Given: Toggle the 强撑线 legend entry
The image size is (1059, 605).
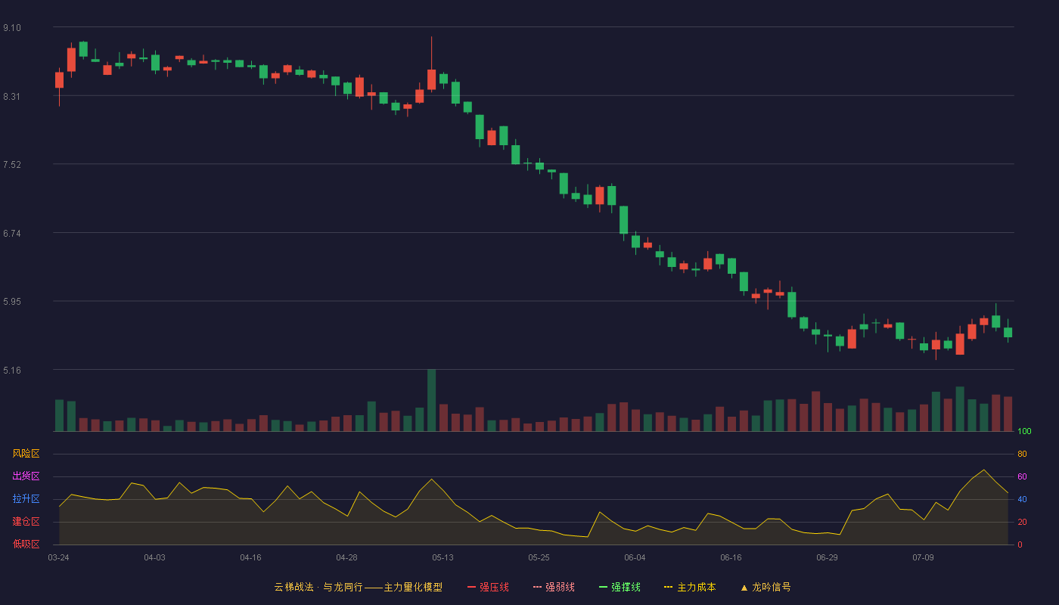Looking at the screenshot, I should [620, 587].
